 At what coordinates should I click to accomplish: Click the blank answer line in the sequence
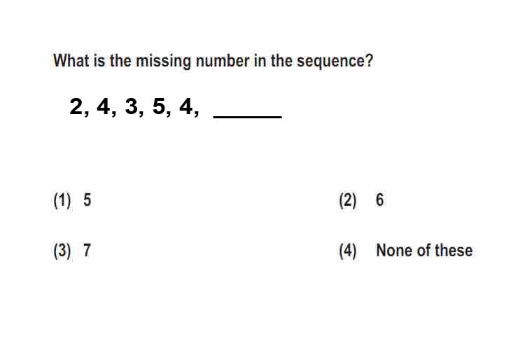(x=247, y=116)
